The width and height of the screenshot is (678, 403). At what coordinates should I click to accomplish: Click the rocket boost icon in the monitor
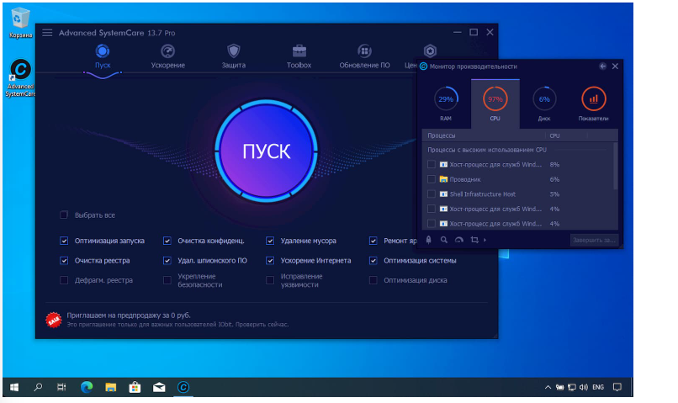428,240
